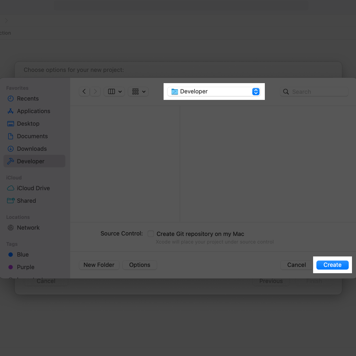
Task: Open the icon grouping options dropdown
Action: (138, 92)
